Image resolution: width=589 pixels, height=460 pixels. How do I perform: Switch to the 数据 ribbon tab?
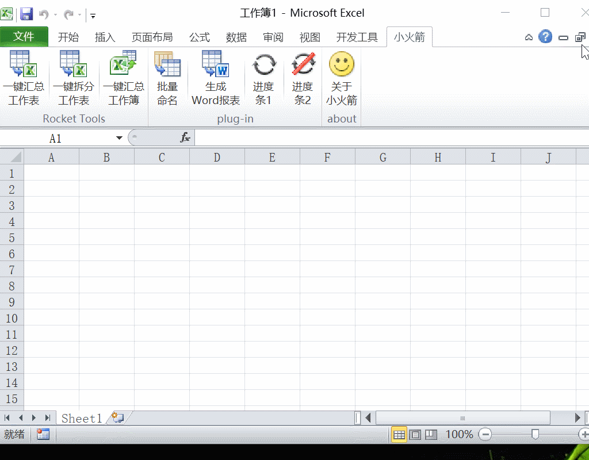click(x=236, y=37)
